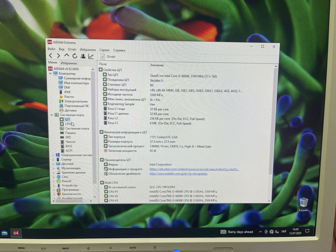The image size is (336, 252).
Task: Open the Кошик recycle bin on desktop
Action: coord(303,205)
